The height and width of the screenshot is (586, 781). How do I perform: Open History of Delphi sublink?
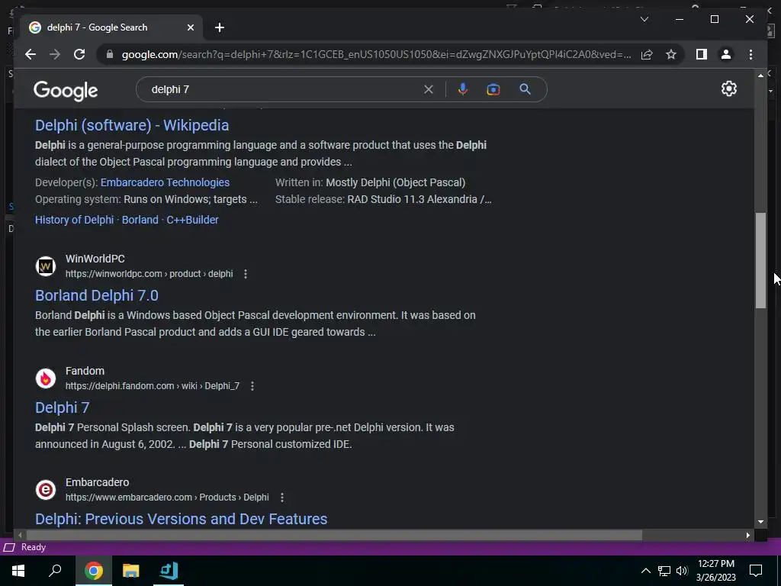coord(74,220)
